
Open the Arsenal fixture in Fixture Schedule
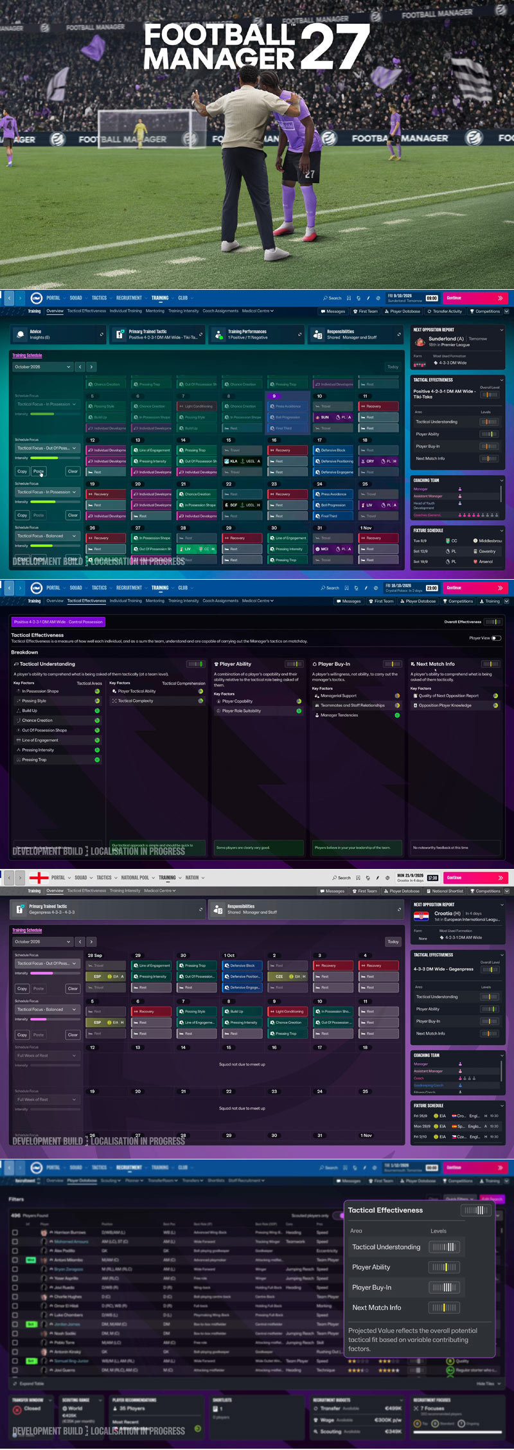coord(457,561)
